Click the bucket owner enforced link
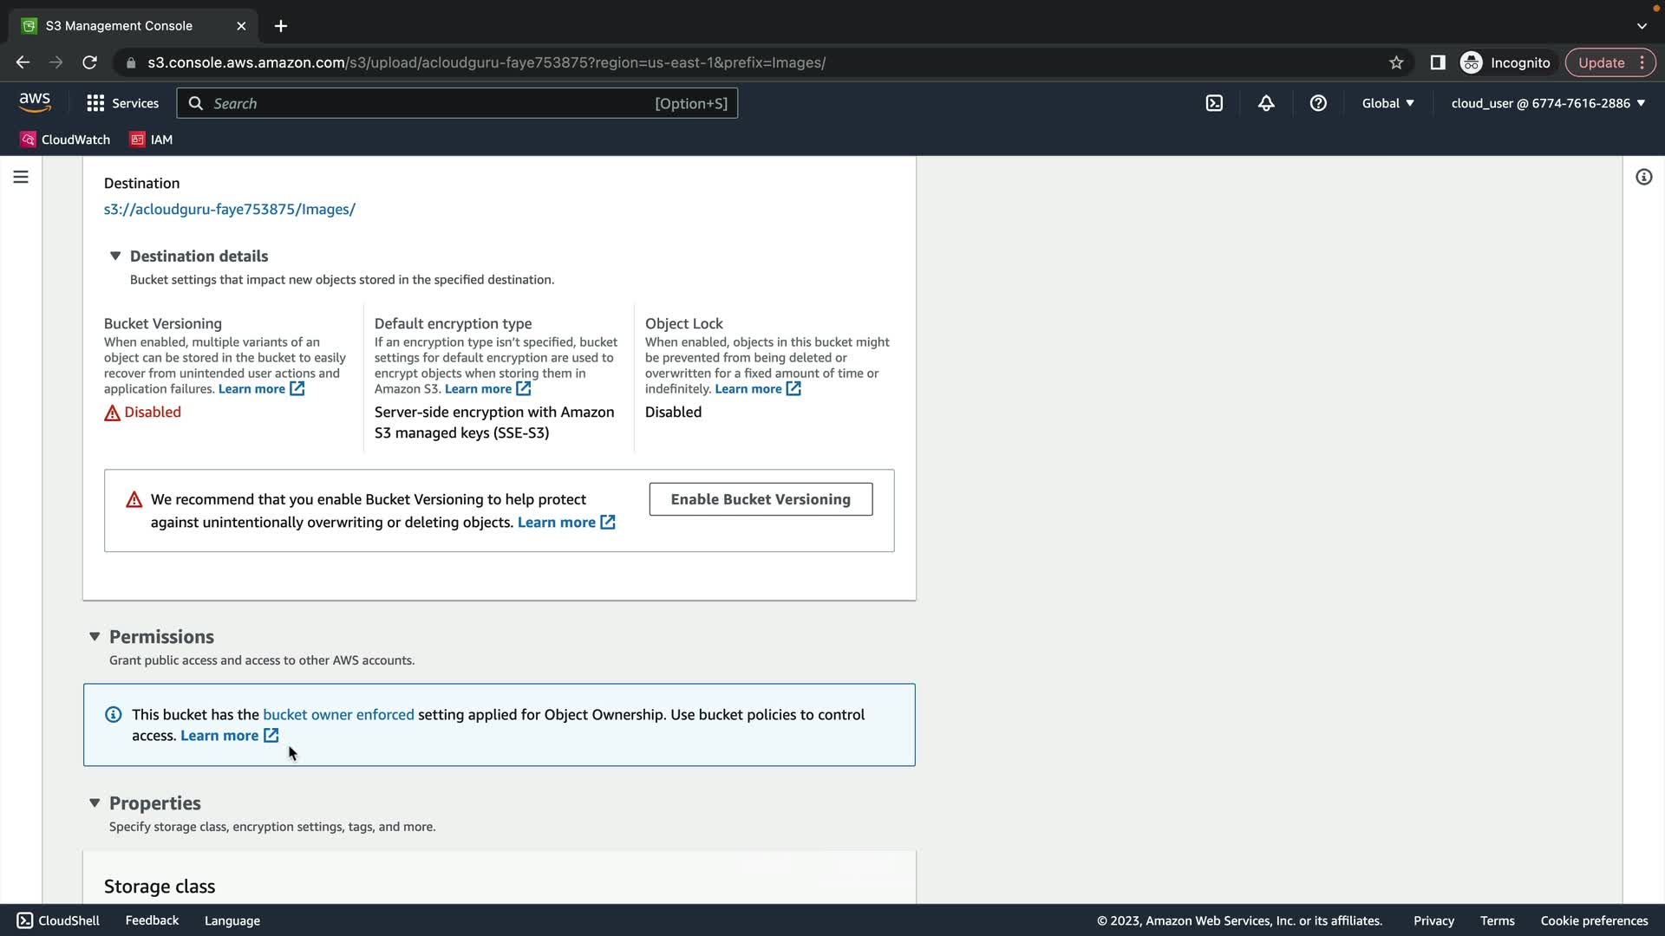Image resolution: width=1665 pixels, height=936 pixels. click(x=338, y=714)
